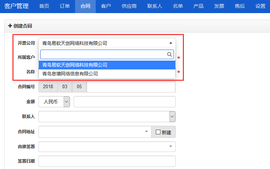The height and width of the screenshot is (169, 270).
Task: Expand the 联系人 dropdown
Action: point(172,117)
